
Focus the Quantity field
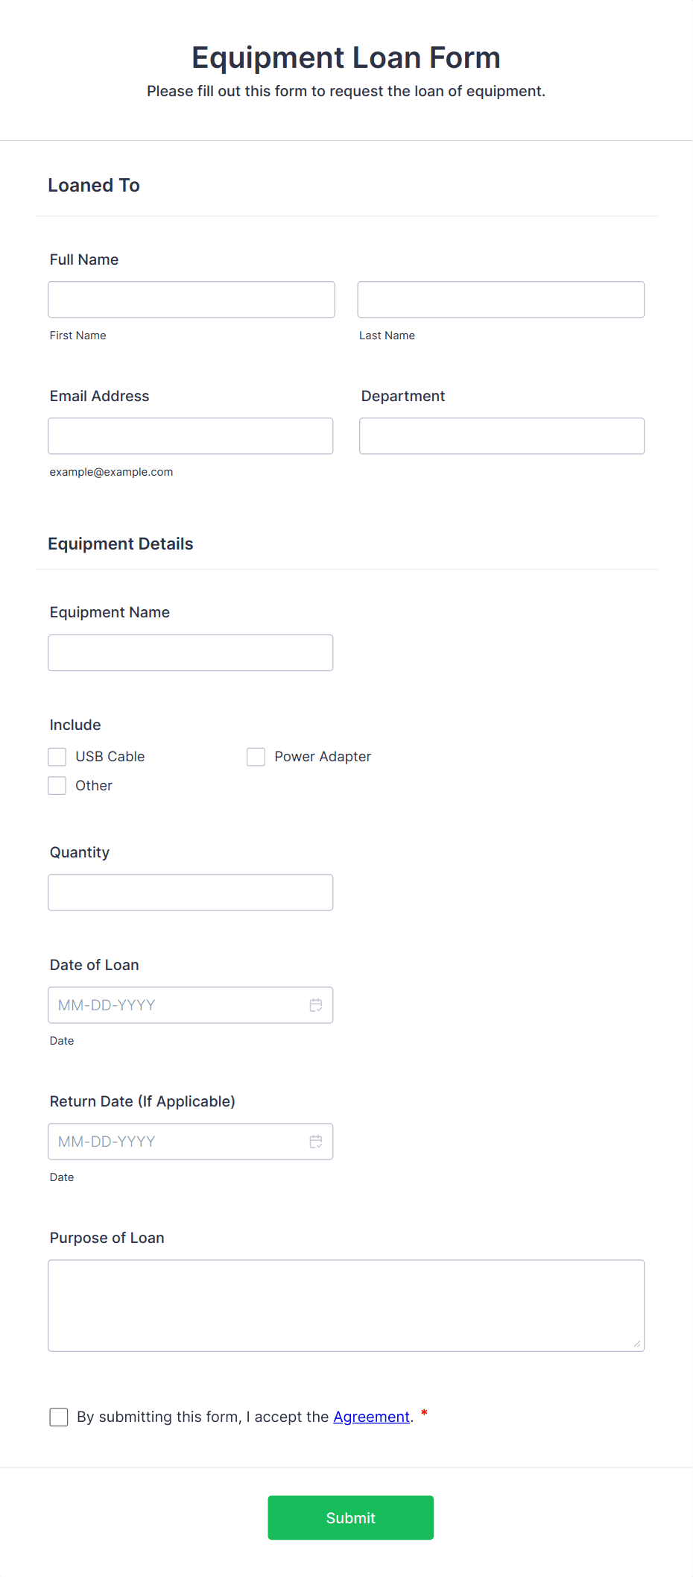pyautogui.click(x=191, y=893)
